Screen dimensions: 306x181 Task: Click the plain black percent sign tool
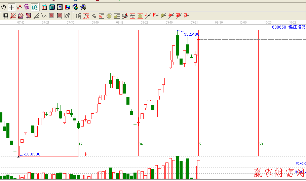[x=94, y=15]
